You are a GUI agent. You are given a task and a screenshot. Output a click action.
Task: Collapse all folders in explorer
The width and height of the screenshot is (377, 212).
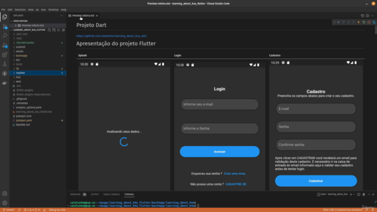coord(64,30)
